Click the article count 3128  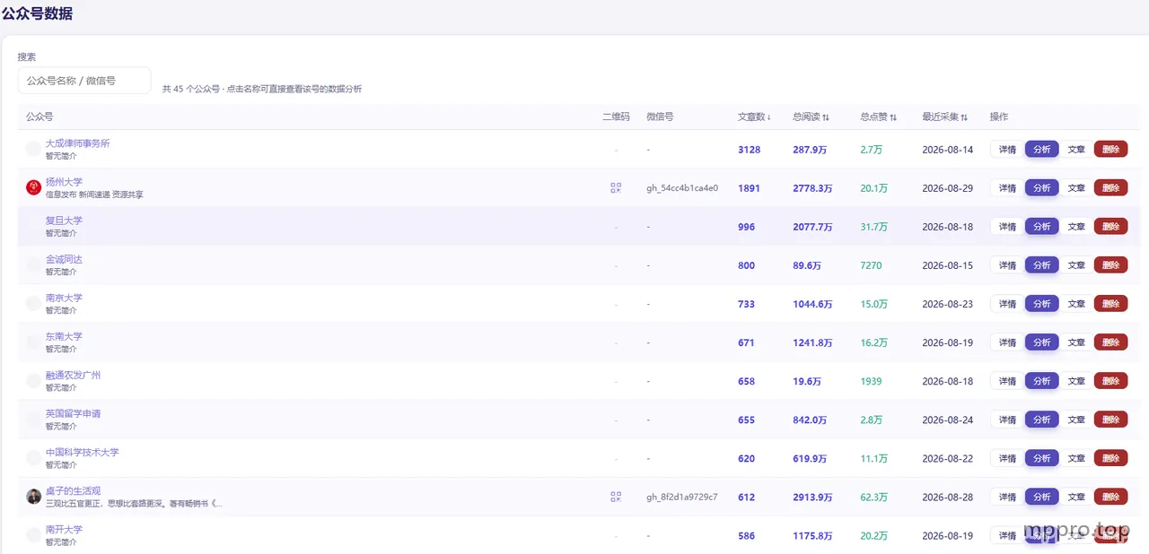tap(749, 150)
